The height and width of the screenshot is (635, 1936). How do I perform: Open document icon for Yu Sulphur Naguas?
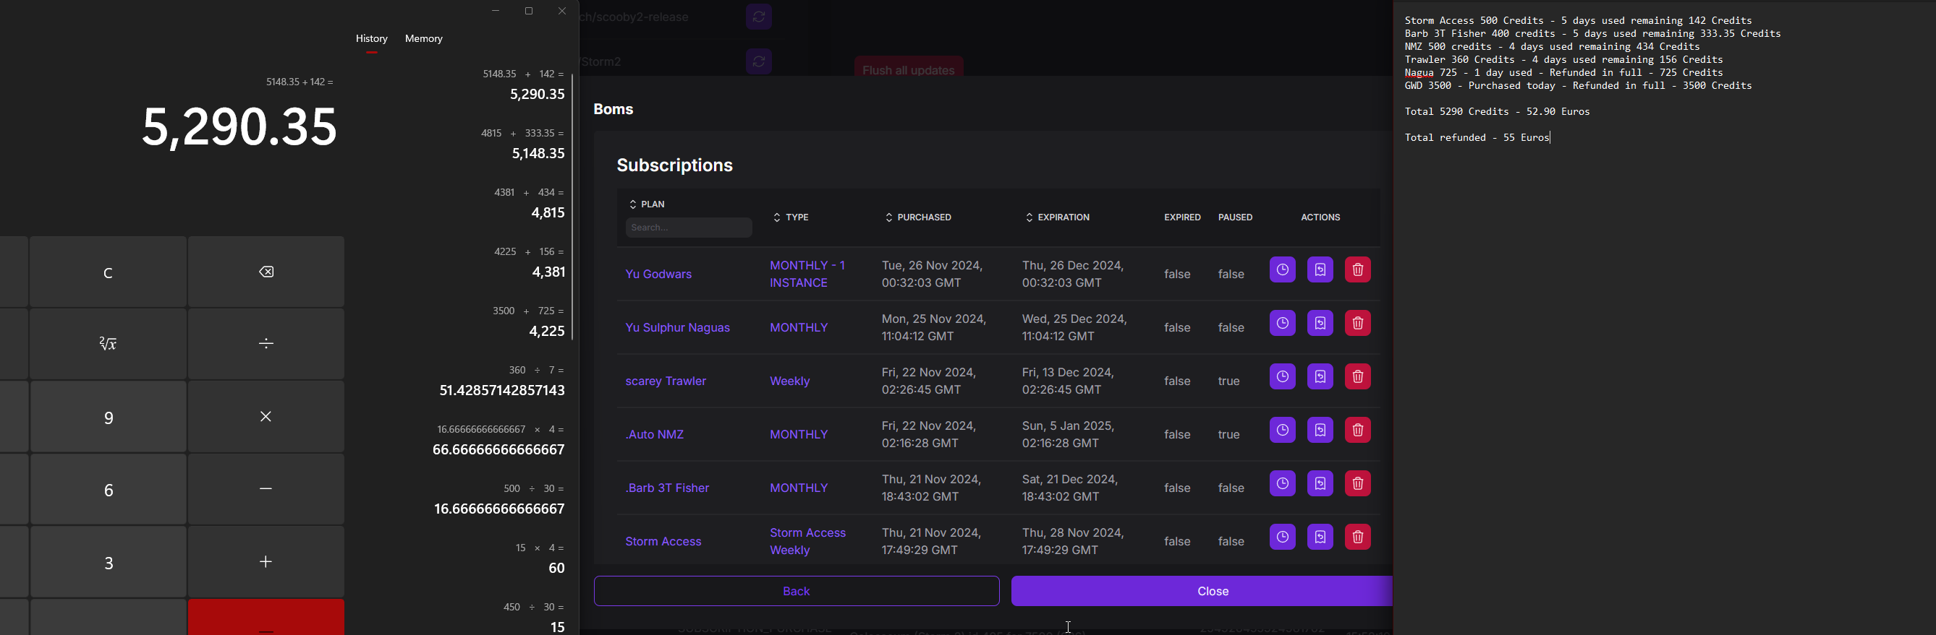(x=1320, y=324)
